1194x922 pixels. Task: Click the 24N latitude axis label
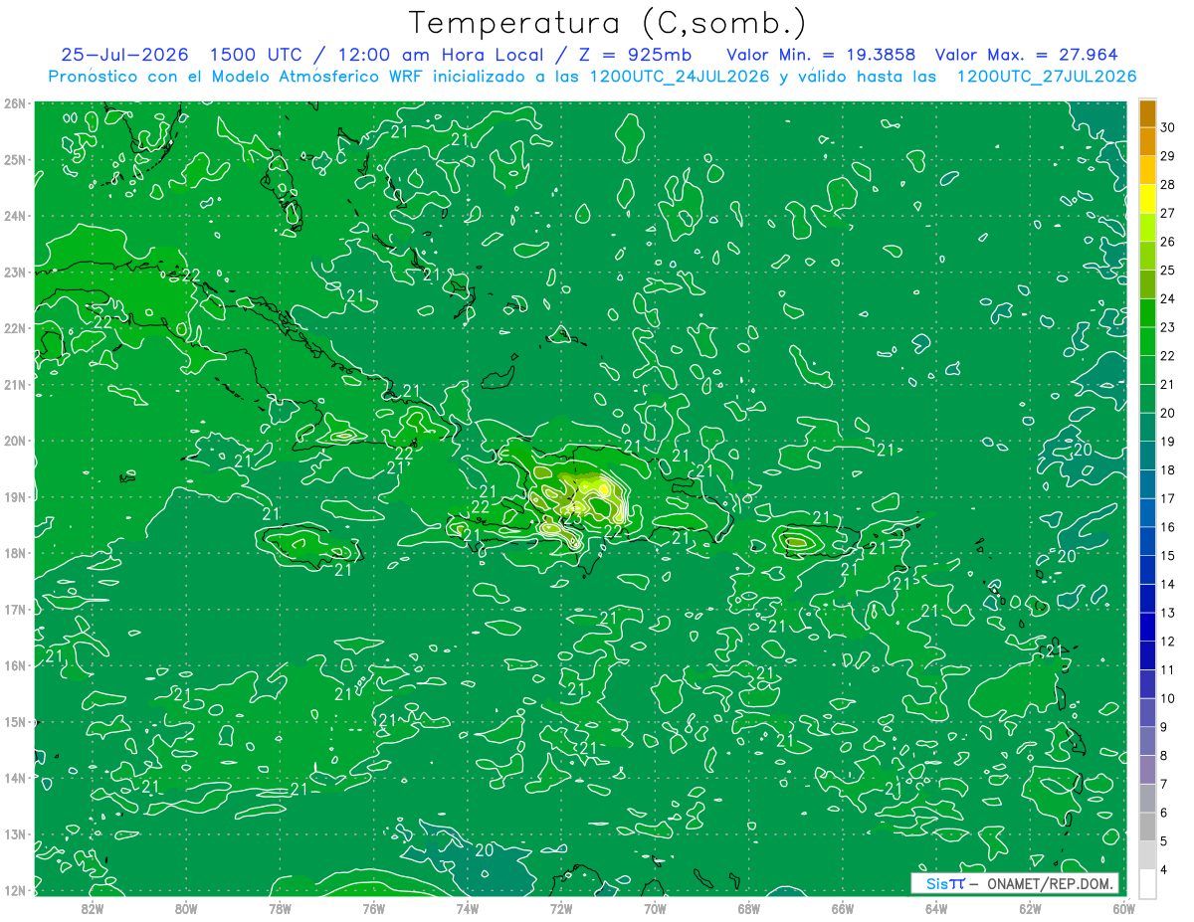[15, 216]
